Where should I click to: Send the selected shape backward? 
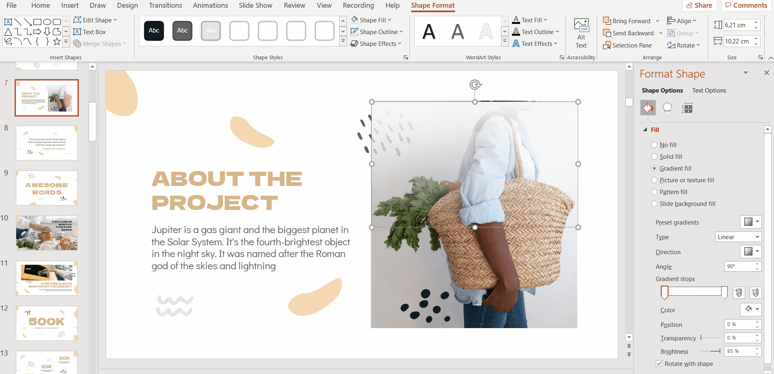(x=629, y=33)
